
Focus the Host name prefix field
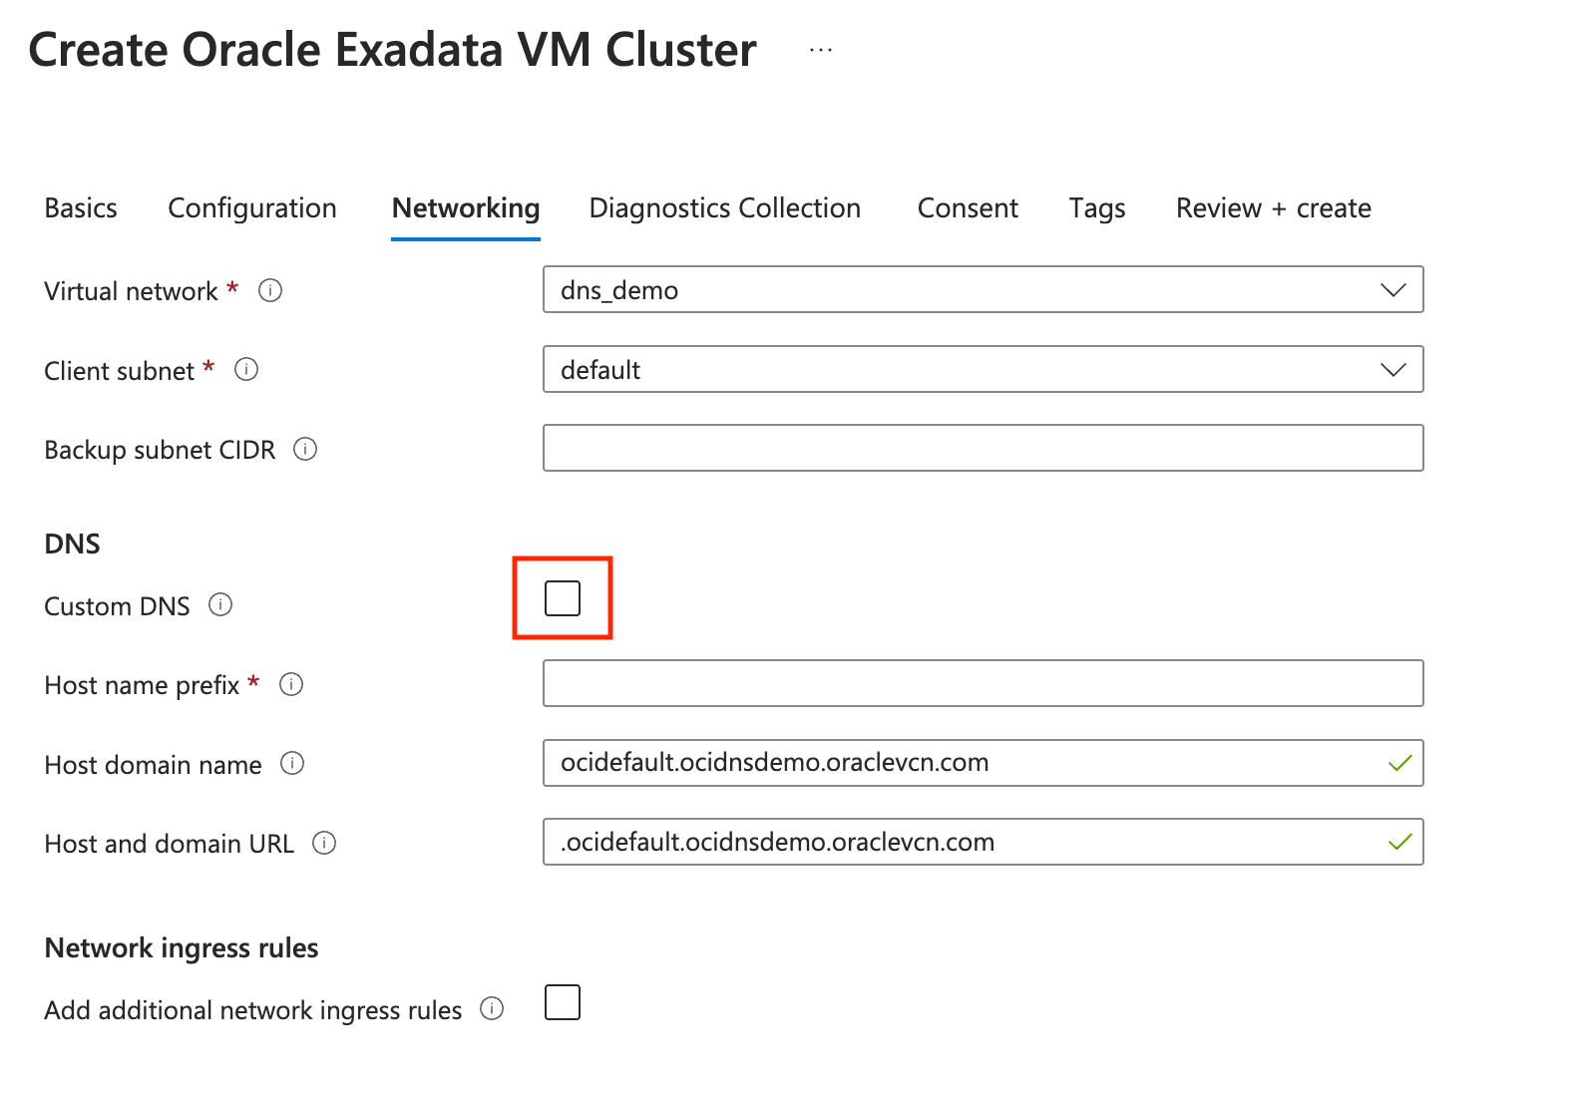point(983,683)
